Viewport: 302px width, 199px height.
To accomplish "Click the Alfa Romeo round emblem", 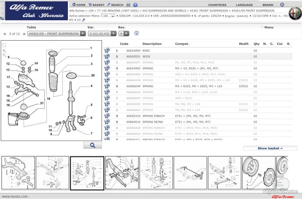I will pyautogui.click(x=295, y=13).
